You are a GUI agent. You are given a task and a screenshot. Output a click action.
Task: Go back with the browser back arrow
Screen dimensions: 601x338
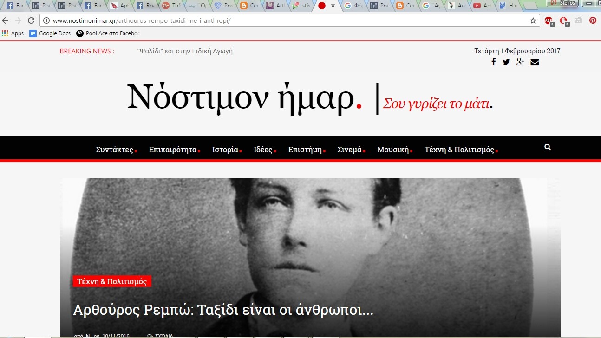(5, 20)
